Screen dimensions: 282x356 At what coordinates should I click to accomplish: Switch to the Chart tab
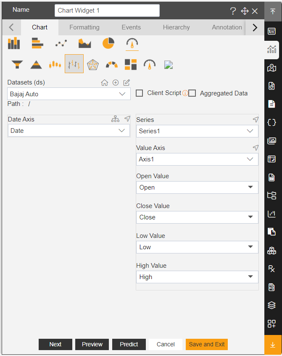[40, 27]
